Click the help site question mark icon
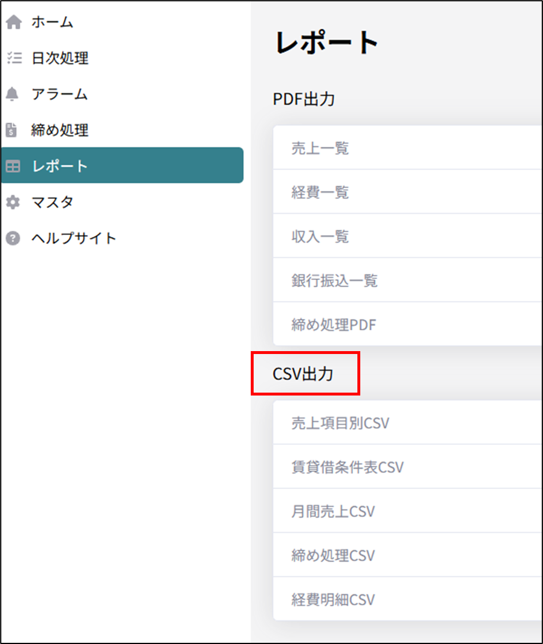543x644 pixels. [x=13, y=238]
